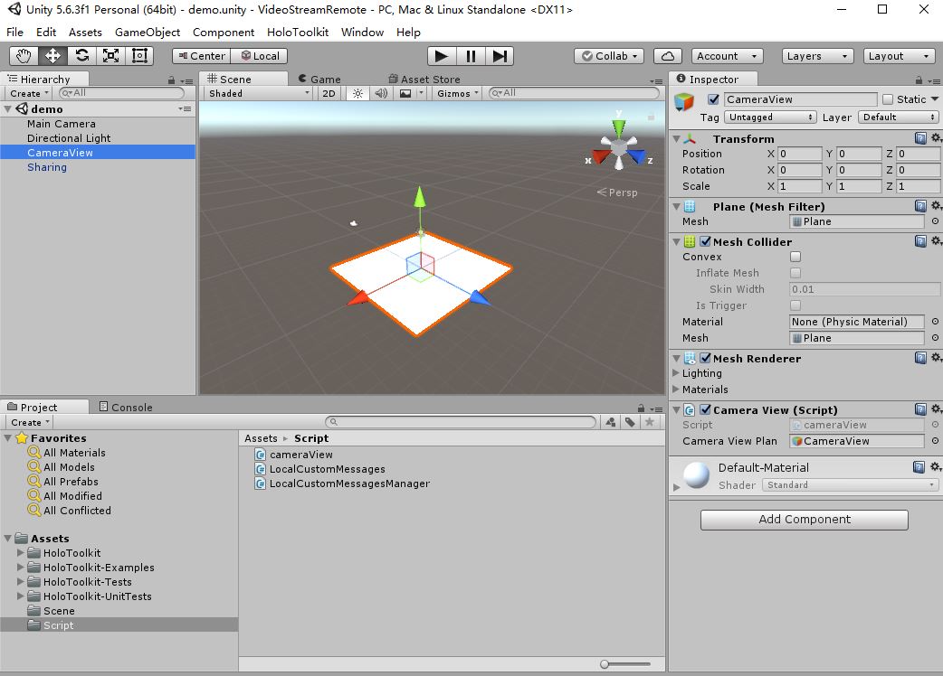Screen dimensions: 943x676
Task: Open the GameObject menu
Action: click(x=148, y=33)
